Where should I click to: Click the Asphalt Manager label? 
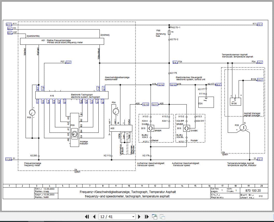252,114
